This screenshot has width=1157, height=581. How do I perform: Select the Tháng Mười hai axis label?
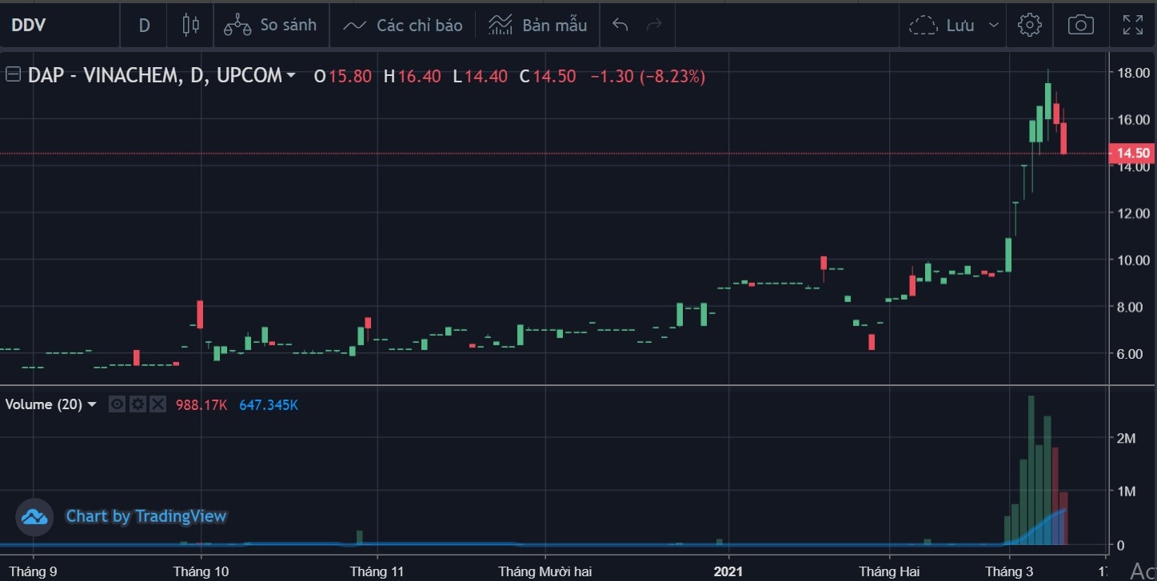click(x=545, y=571)
